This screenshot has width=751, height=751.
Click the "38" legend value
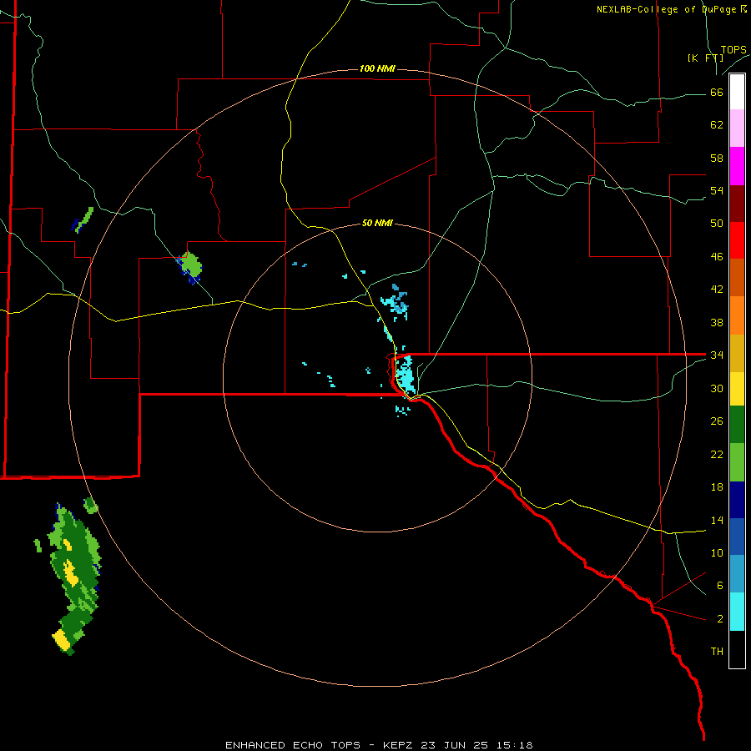point(717,322)
